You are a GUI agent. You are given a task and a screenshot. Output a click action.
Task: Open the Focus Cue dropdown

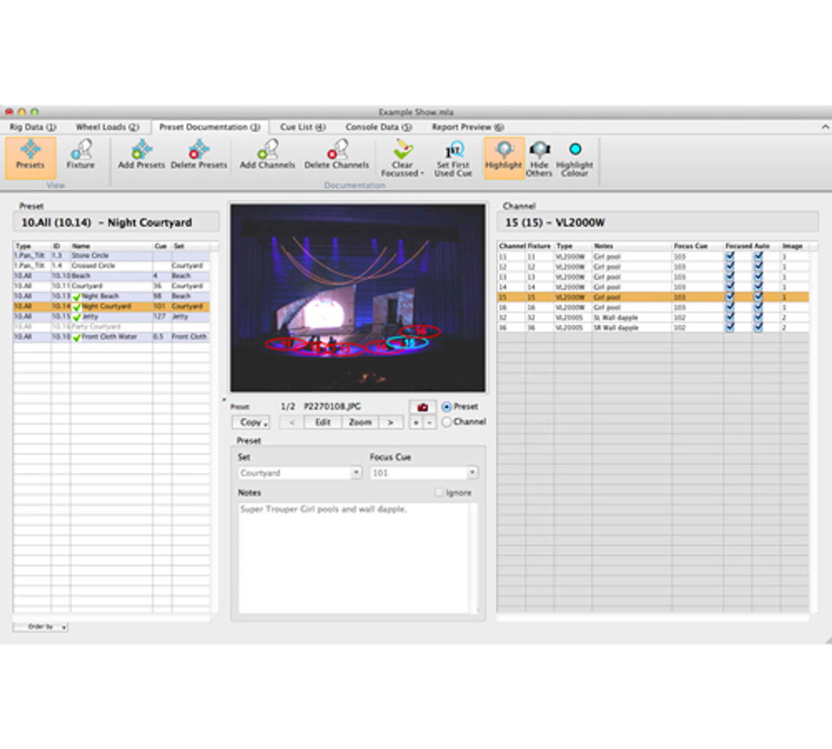[473, 473]
